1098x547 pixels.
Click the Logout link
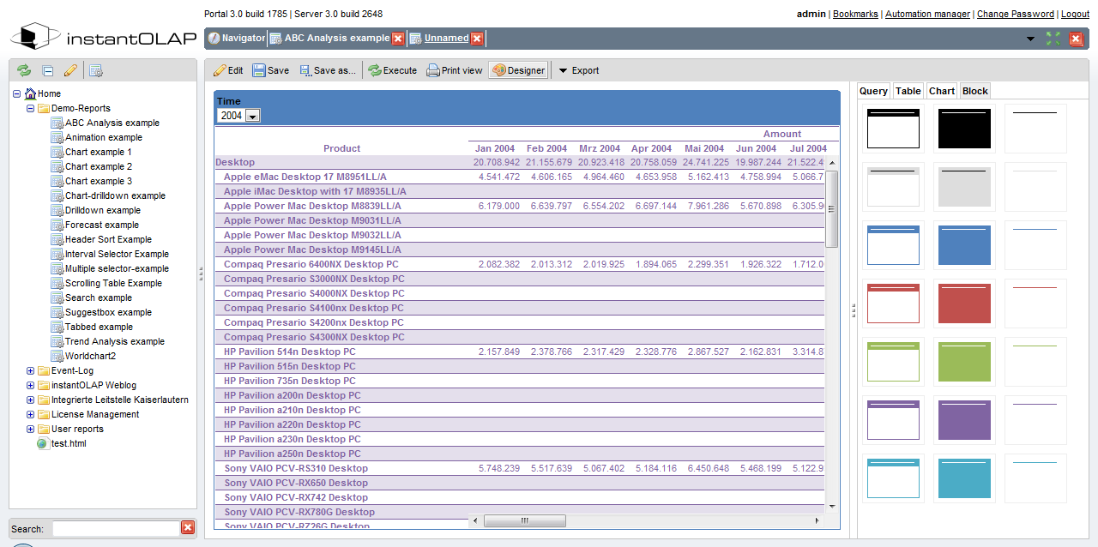(x=1075, y=14)
